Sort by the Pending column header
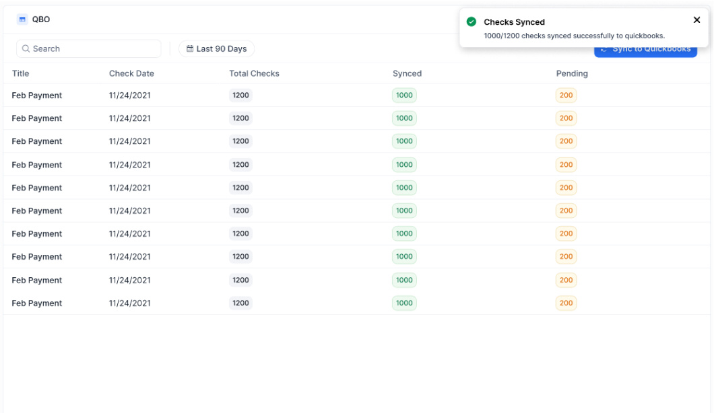The width and height of the screenshot is (714, 413). tap(572, 73)
